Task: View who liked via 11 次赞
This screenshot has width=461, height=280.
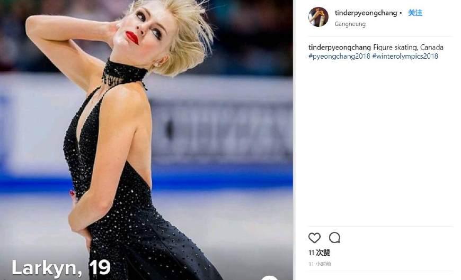Action: (x=320, y=253)
